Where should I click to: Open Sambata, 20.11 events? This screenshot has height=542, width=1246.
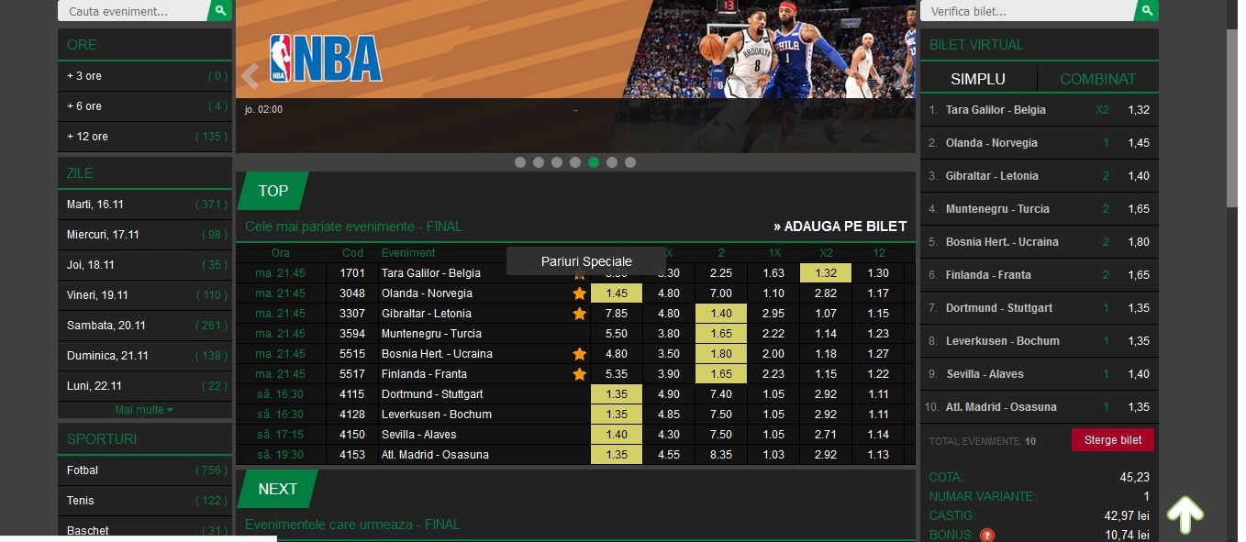145,326
